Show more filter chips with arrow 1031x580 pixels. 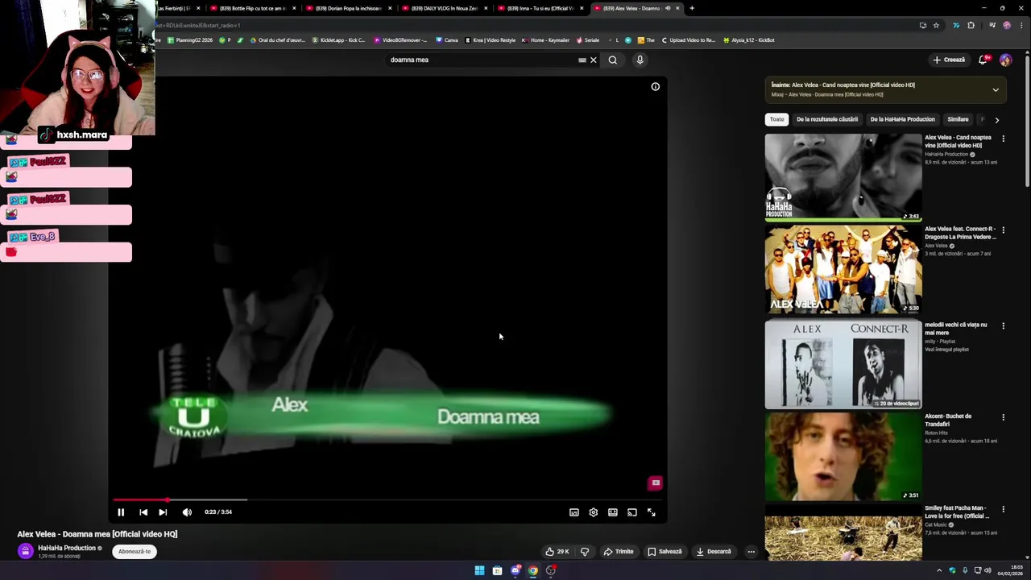click(996, 120)
